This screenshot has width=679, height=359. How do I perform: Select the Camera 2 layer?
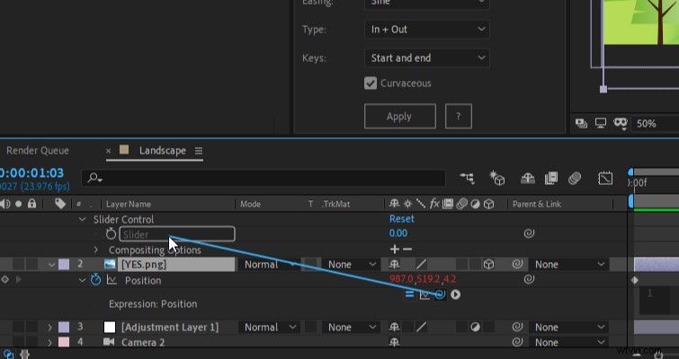click(143, 342)
